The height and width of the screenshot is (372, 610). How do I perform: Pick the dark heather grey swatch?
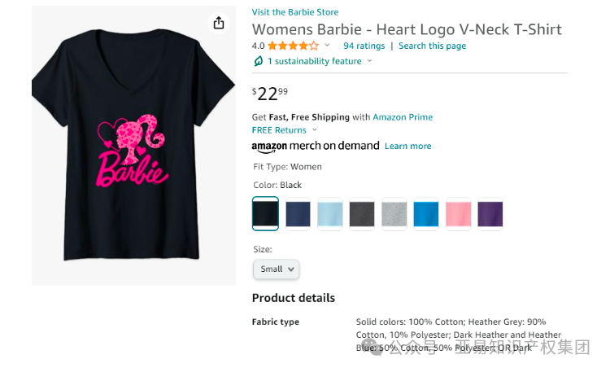coord(362,214)
